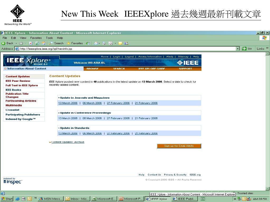Click the page scrollbar up arrow
This screenshot has width=270, height=202.
tap(267, 54)
